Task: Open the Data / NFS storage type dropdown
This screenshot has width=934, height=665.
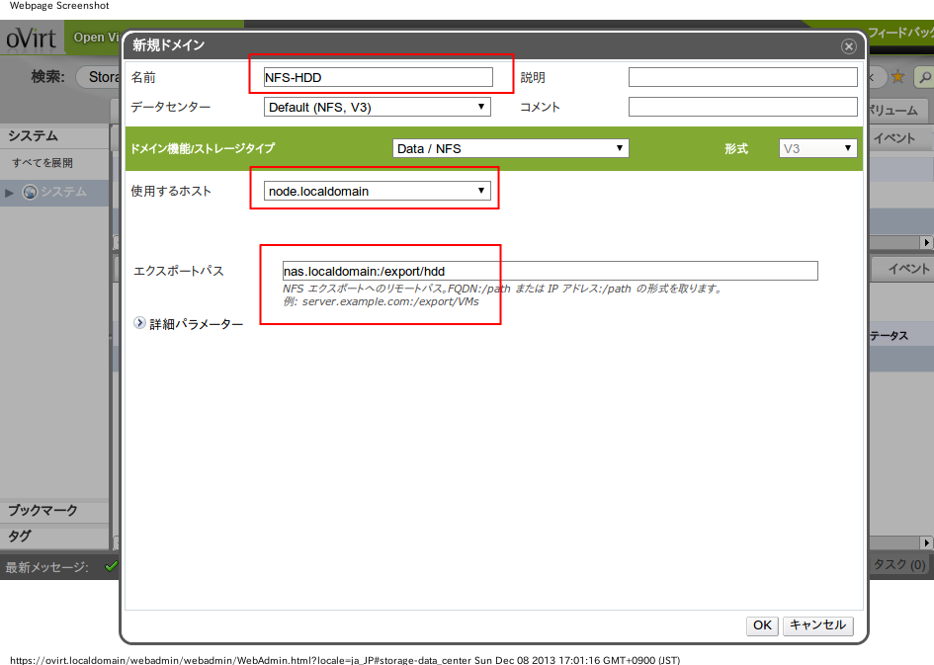Action: [x=511, y=148]
